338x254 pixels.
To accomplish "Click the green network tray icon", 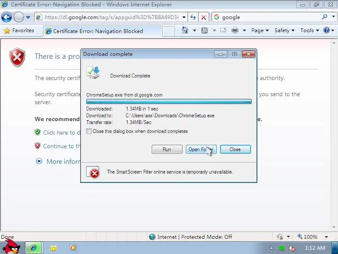I will click(x=281, y=248).
